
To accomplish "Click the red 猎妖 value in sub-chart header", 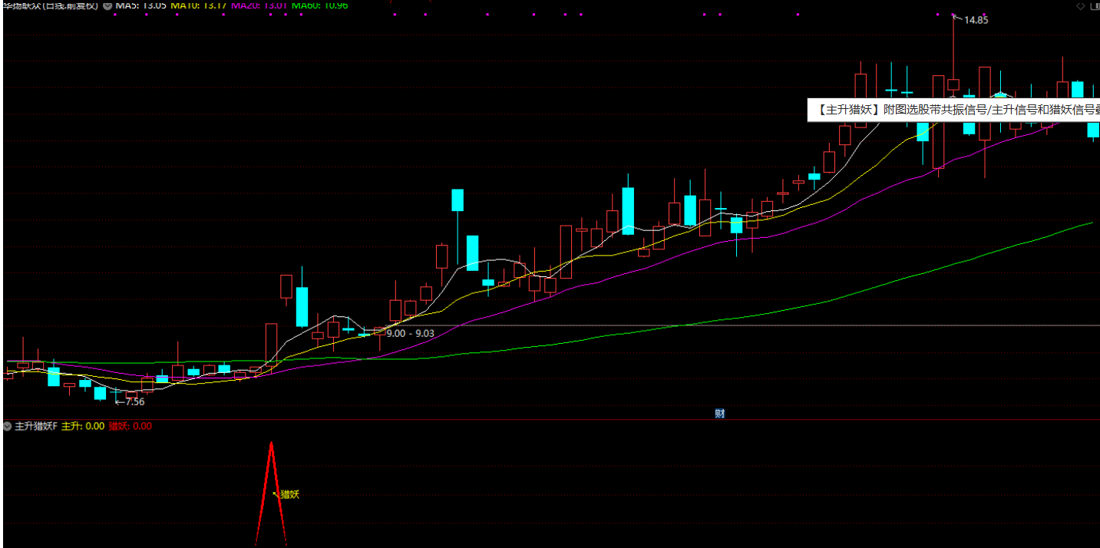I will (x=130, y=426).
